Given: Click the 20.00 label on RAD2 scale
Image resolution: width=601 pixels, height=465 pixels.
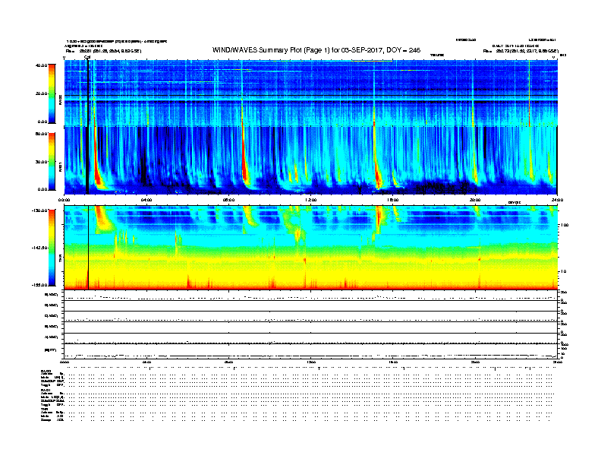Looking at the screenshot, I should [x=41, y=93].
